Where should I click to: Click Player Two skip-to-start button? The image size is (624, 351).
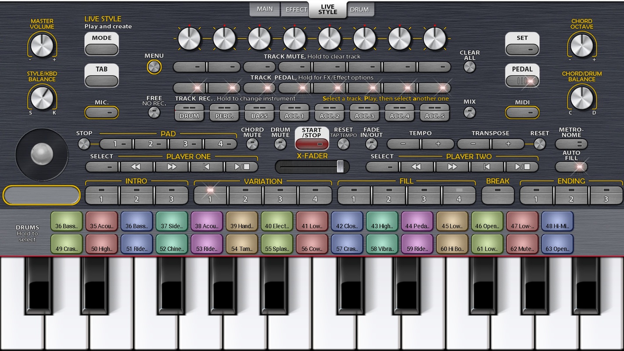(x=487, y=167)
